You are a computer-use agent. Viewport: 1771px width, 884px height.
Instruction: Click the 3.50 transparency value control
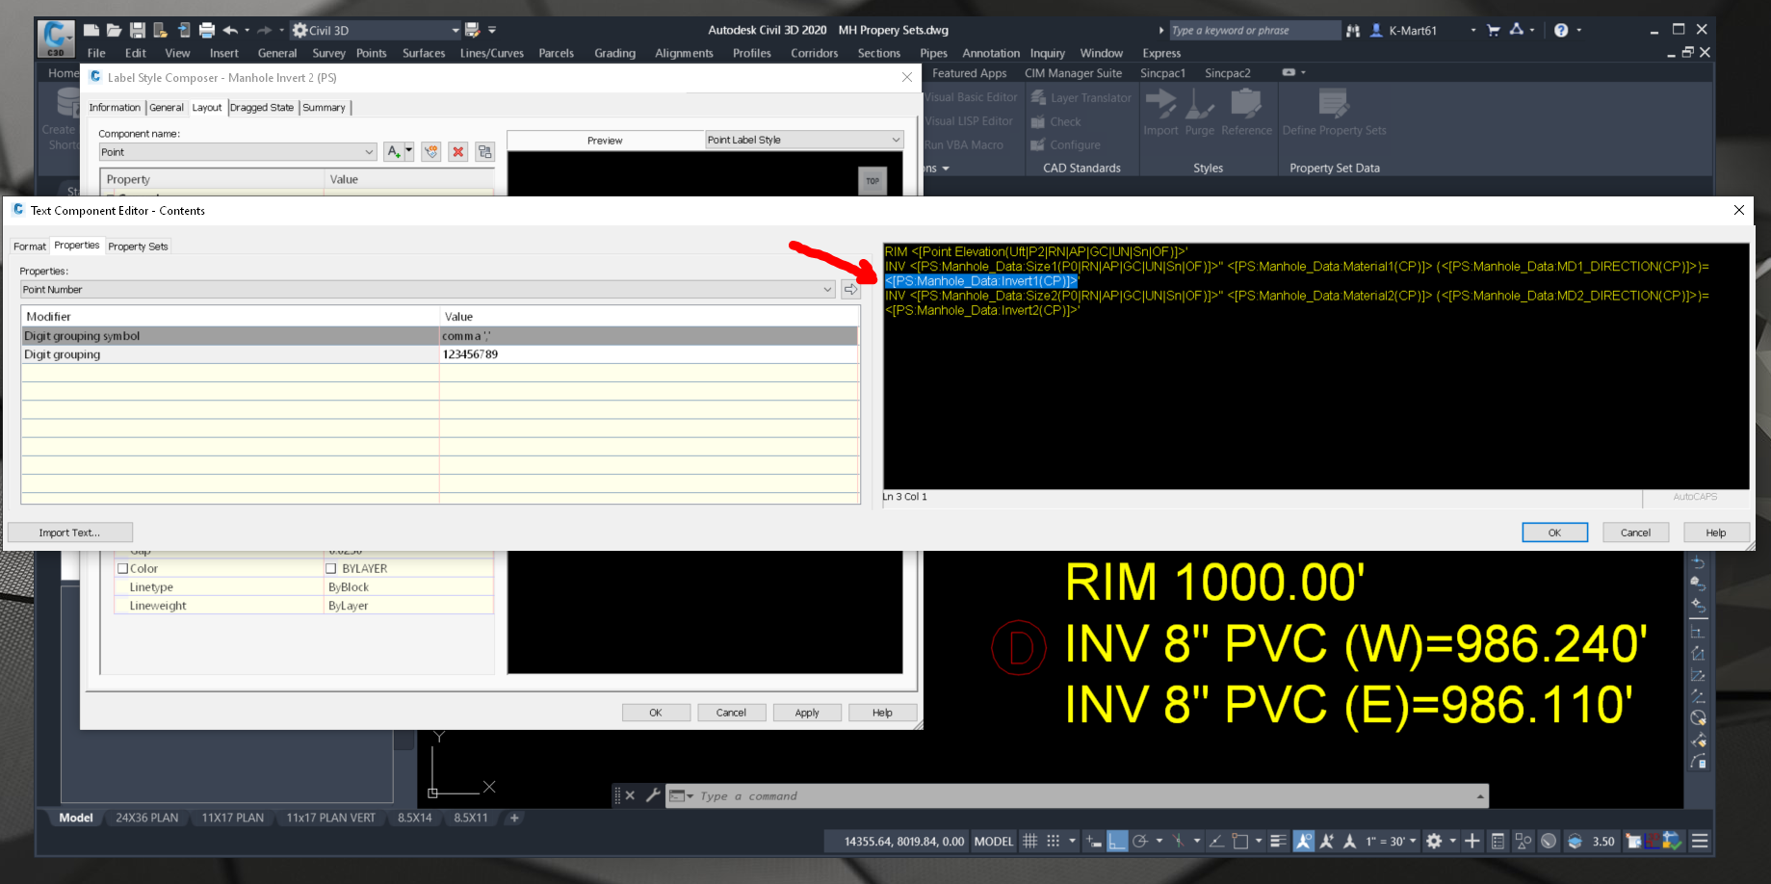(x=1603, y=841)
